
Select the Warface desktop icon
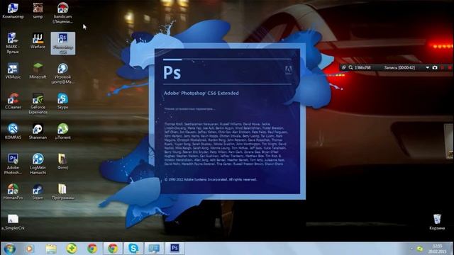point(38,40)
